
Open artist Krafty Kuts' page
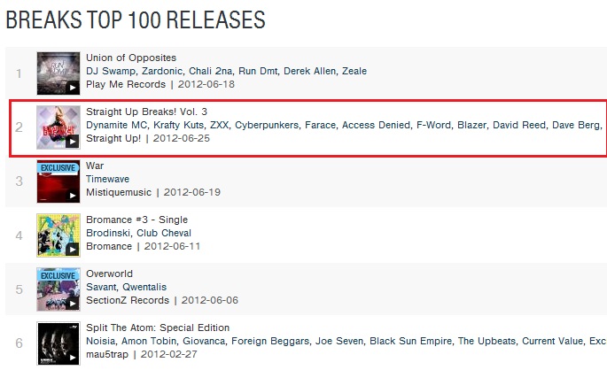pos(178,125)
